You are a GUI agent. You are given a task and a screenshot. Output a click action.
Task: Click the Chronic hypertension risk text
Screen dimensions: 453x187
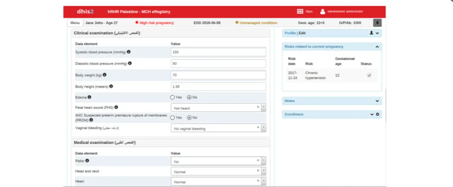[316, 75]
